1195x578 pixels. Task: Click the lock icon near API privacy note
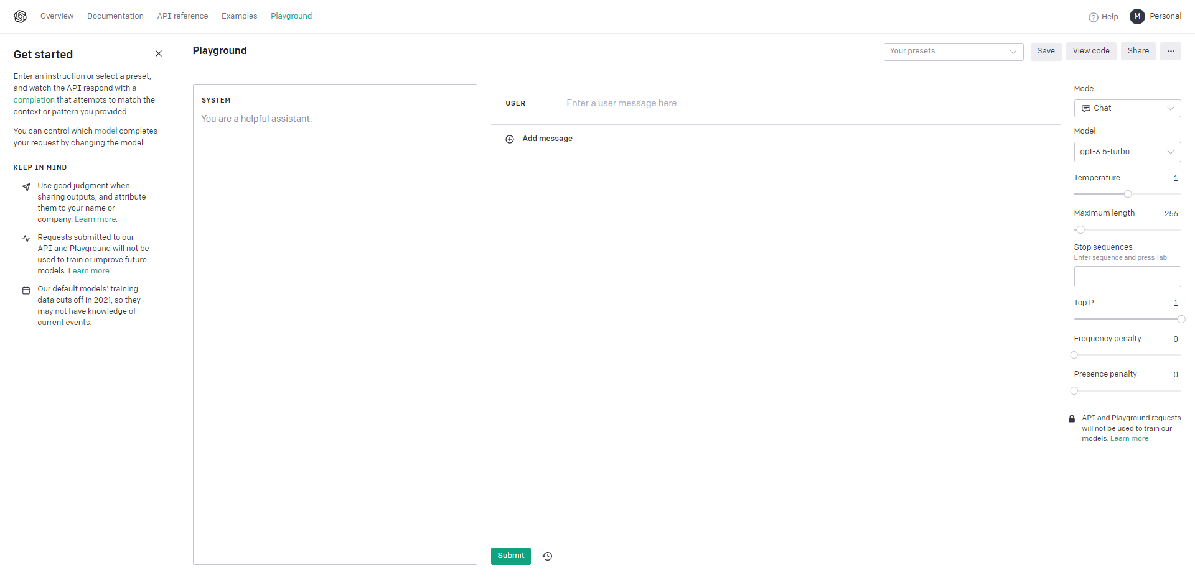click(1072, 419)
